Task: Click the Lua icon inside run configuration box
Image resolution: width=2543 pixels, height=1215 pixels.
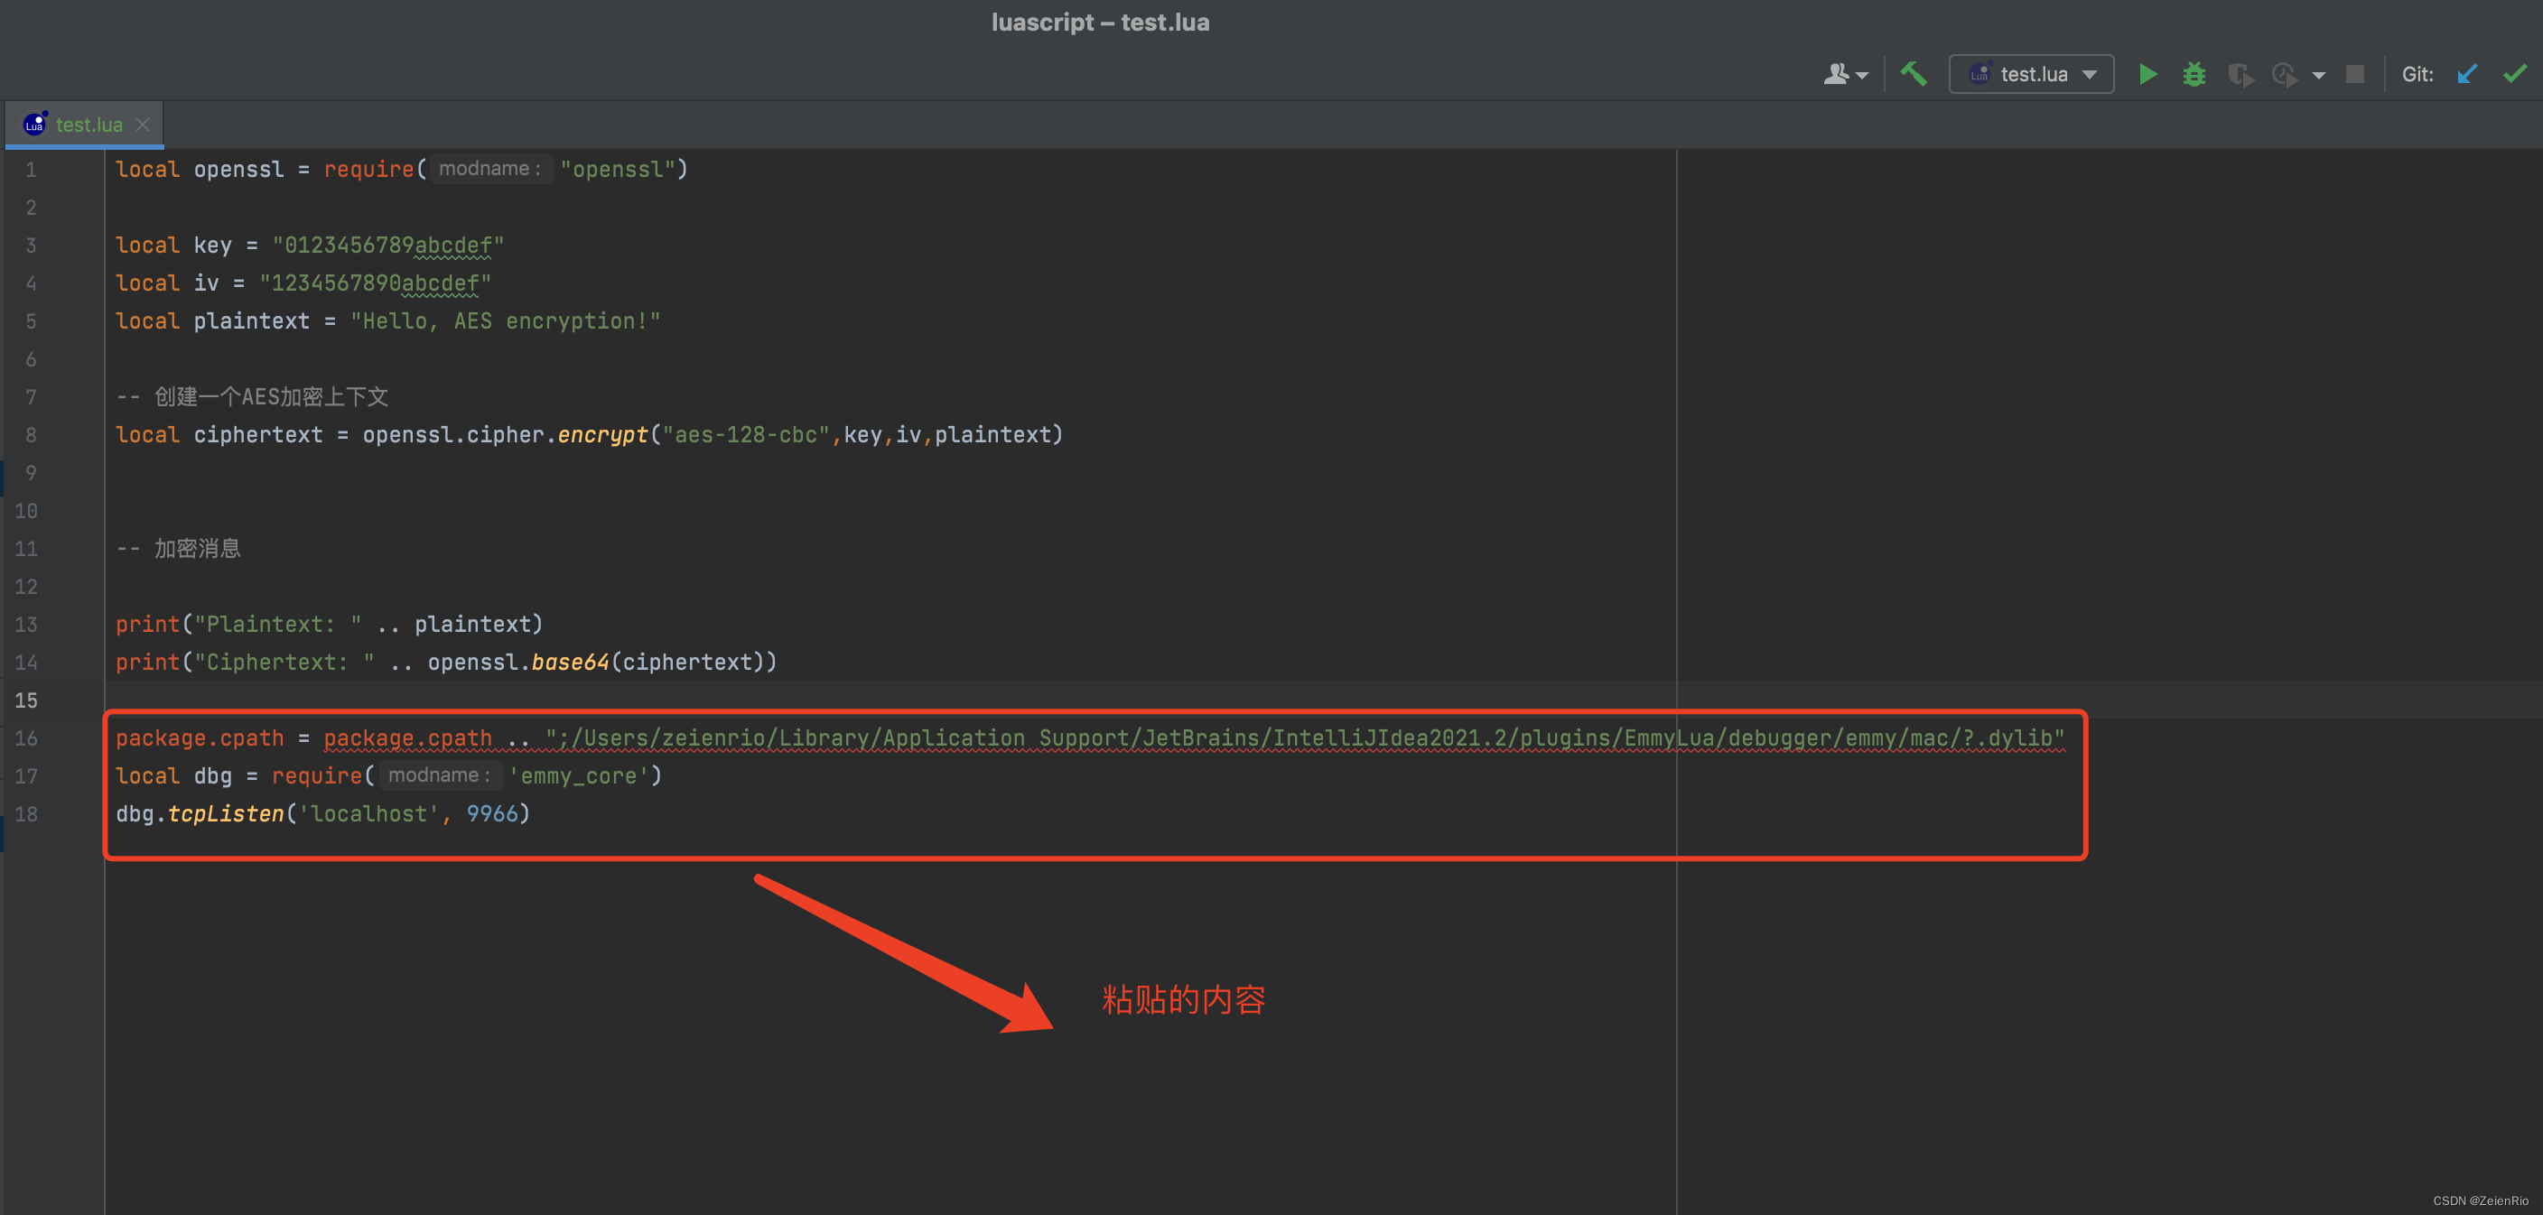Action: point(1979,74)
